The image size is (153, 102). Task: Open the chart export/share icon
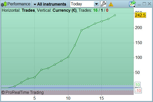click(x=132, y=4)
